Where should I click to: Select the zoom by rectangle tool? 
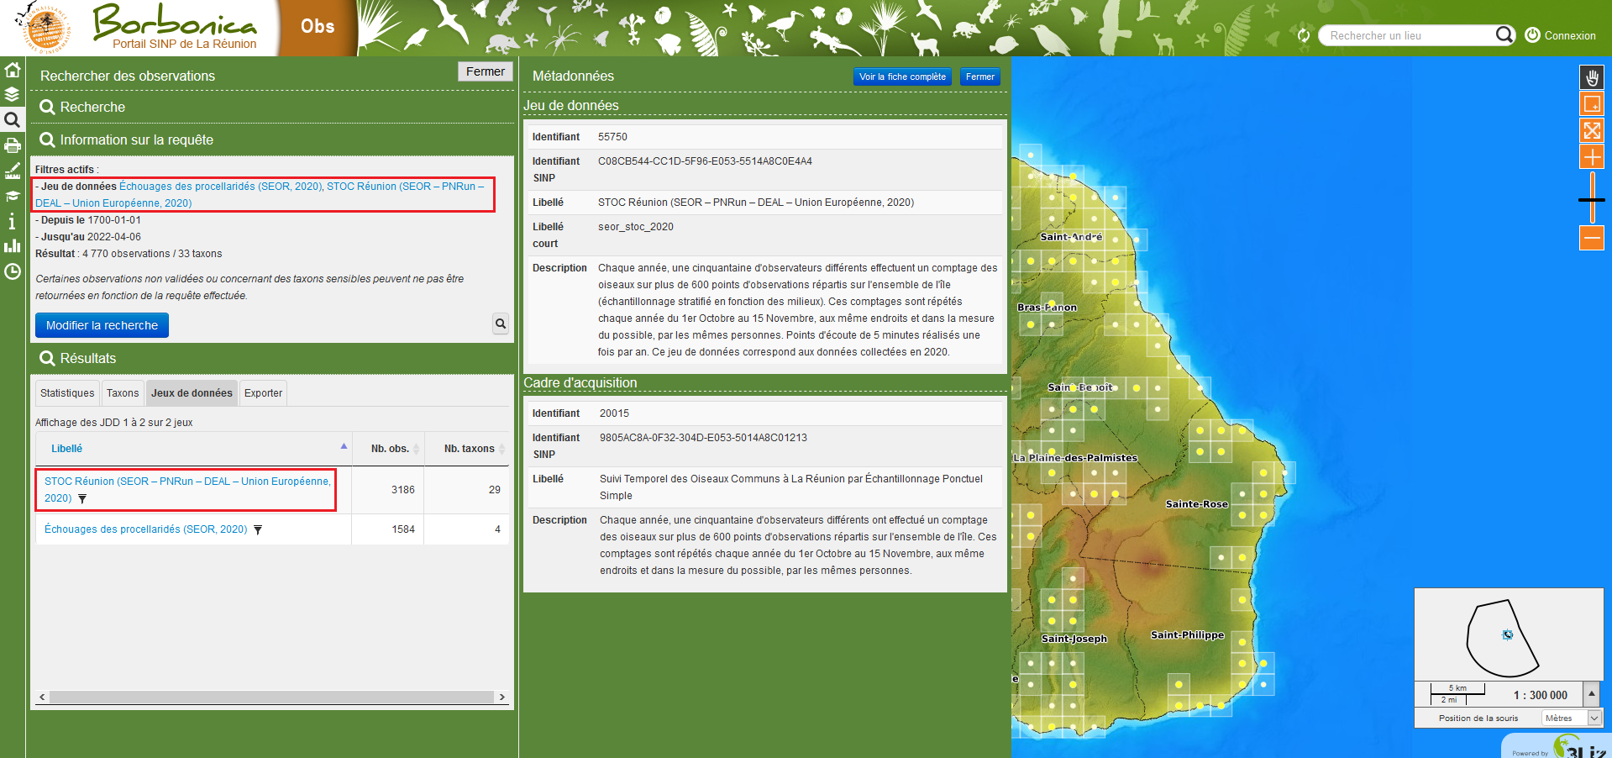[1592, 103]
